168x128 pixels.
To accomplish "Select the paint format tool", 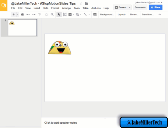I will (x=40, y=14).
